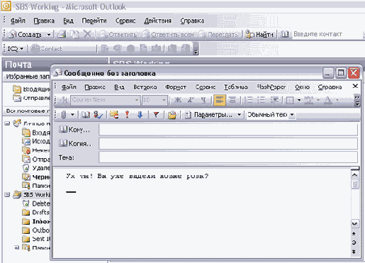Toggle bold Ж formatting
The height and width of the screenshot is (263, 365).
(x=177, y=100)
